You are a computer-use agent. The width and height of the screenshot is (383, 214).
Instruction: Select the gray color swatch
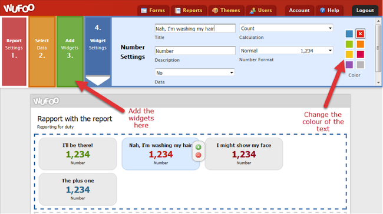point(360,65)
